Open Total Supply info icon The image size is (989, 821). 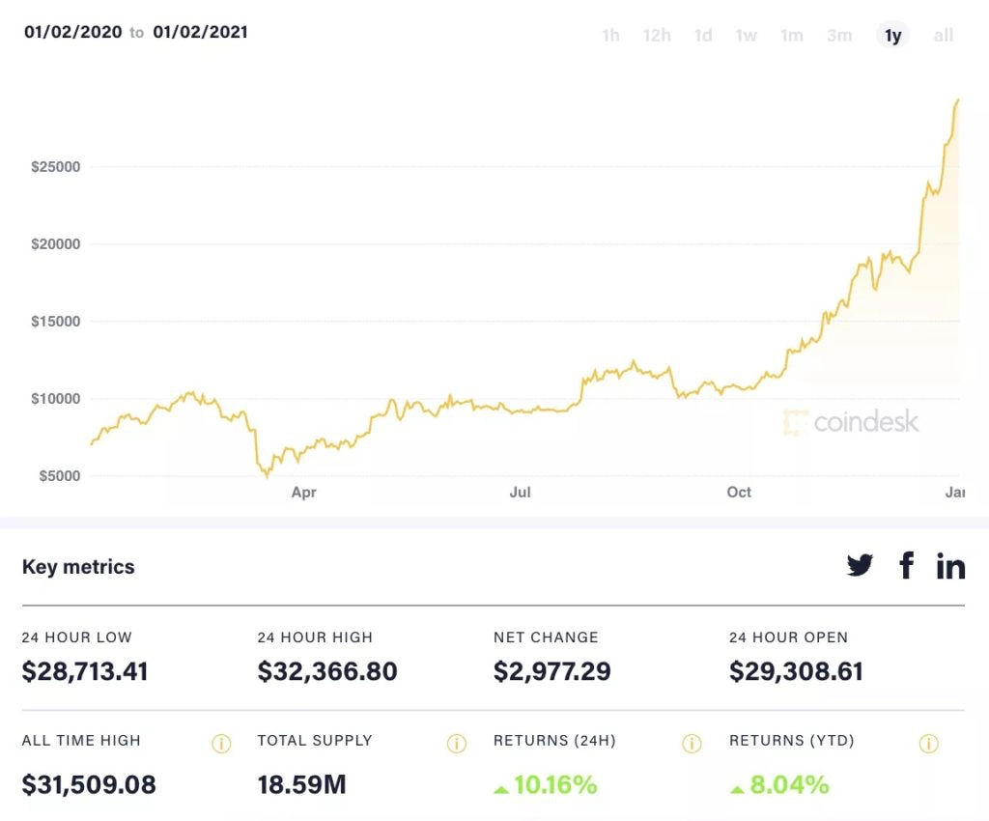pyautogui.click(x=456, y=744)
